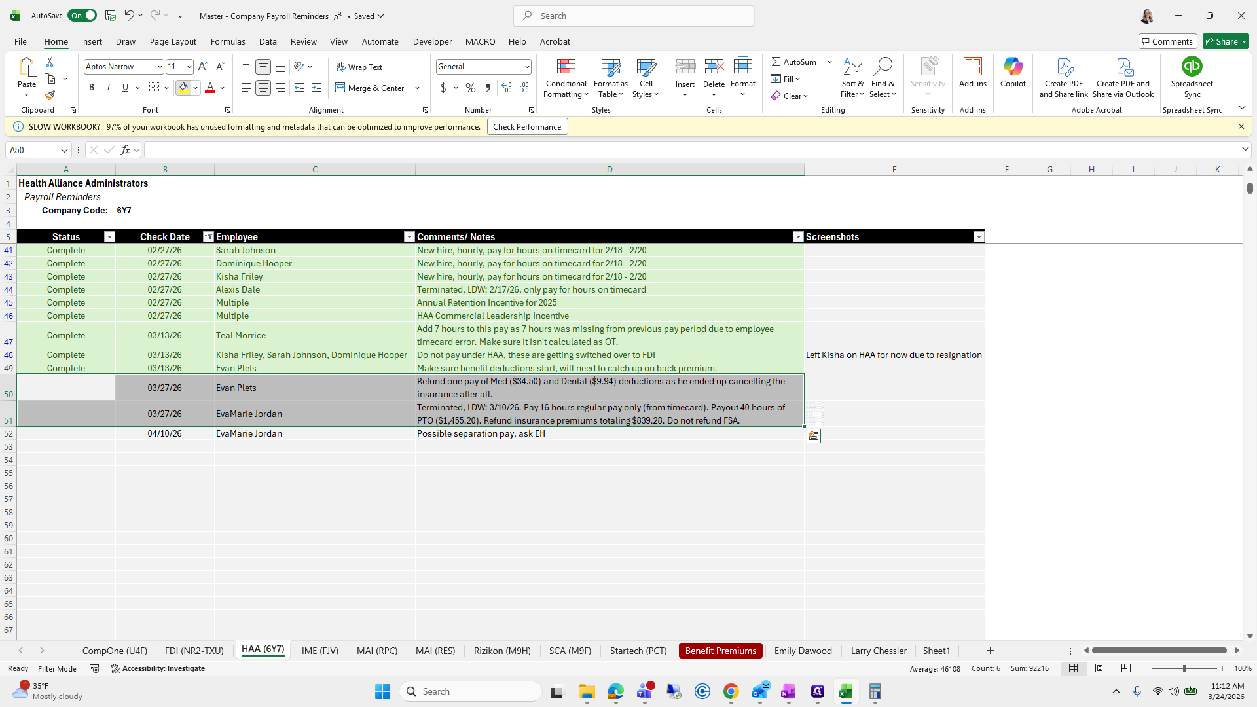The width and height of the screenshot is (1257, 707).
Task: Toggle Wrap Text for selected cells
Action: pyautogui.click(x=359, y=67)
